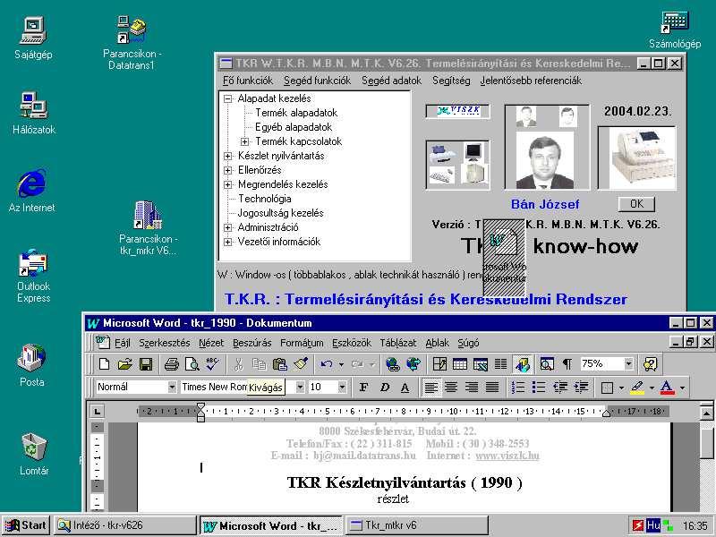This screenshot has width=716, height=537.
Task: Show the Web toolbar using its globe icon
Action: [x=413, y=364]
